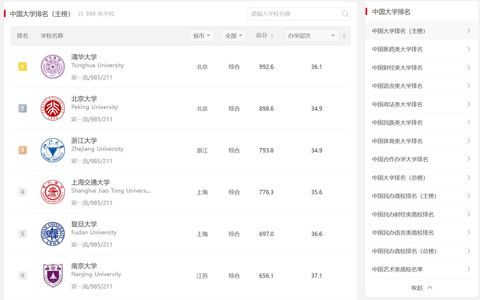Click the Nanjing University shield logo
The width and height of the screenshot is (480, 300).
point(53,275)
